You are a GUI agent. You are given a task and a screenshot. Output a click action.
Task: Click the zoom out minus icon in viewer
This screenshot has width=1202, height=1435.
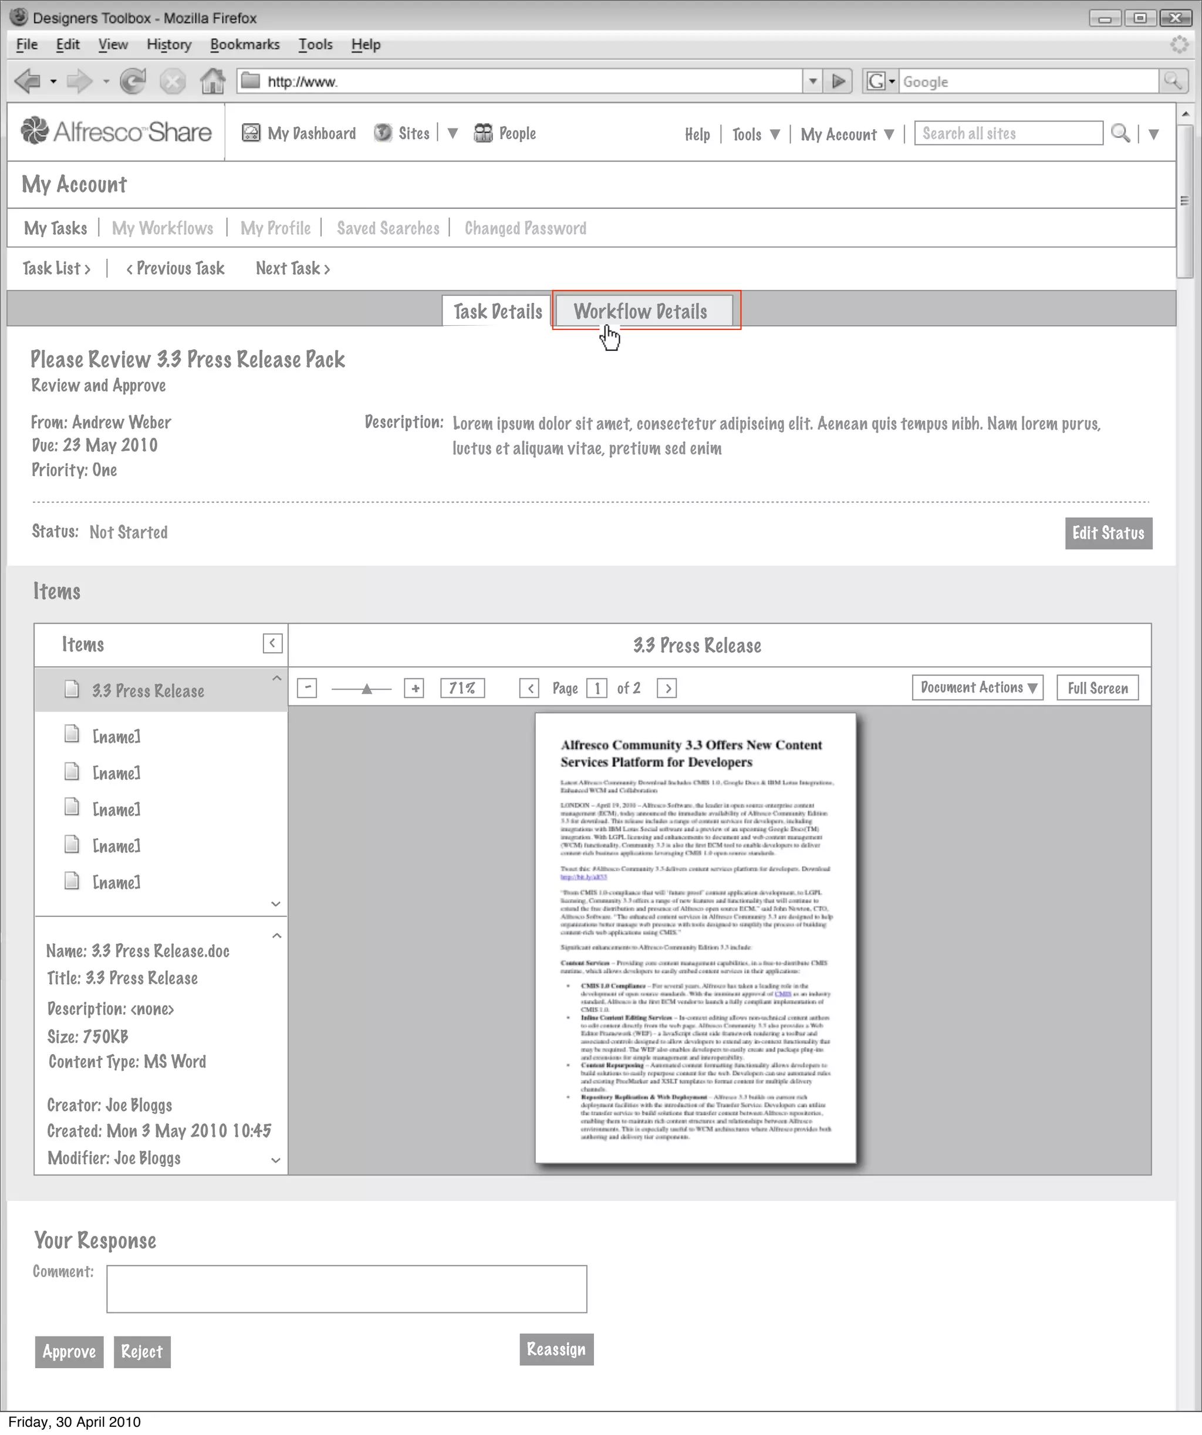pos(307,688)
